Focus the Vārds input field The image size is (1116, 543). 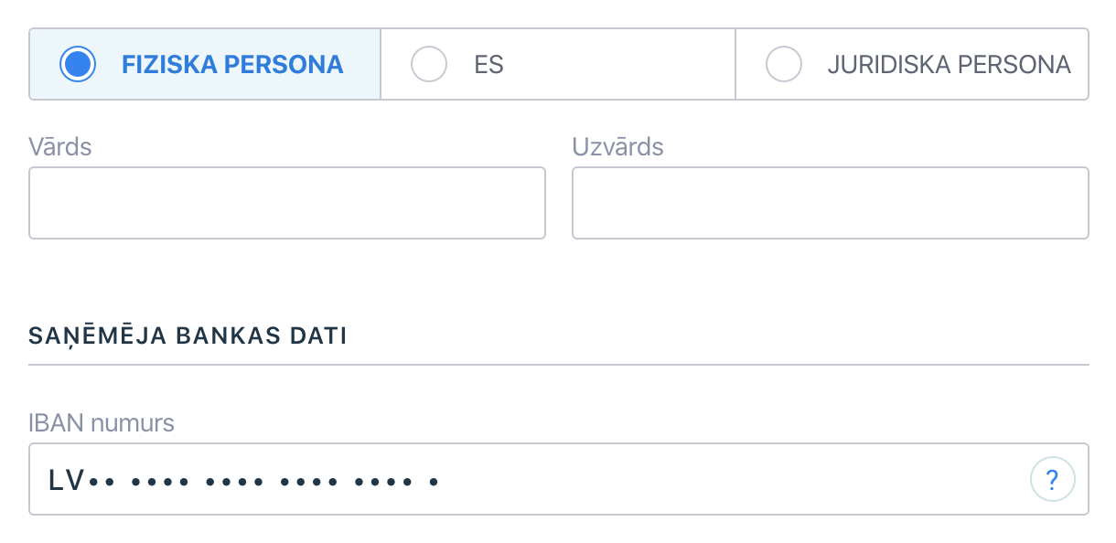coord(287,203)
